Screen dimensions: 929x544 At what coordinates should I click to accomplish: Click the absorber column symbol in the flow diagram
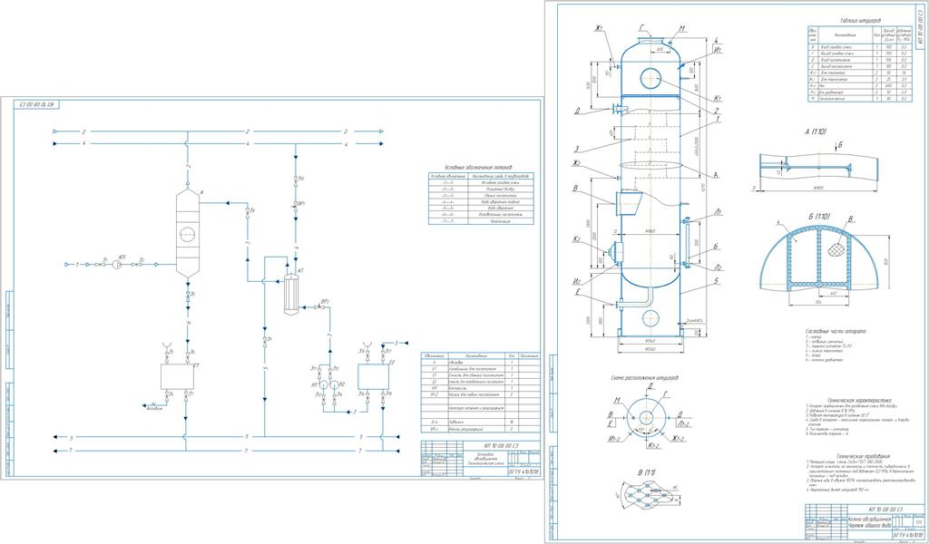188,234
